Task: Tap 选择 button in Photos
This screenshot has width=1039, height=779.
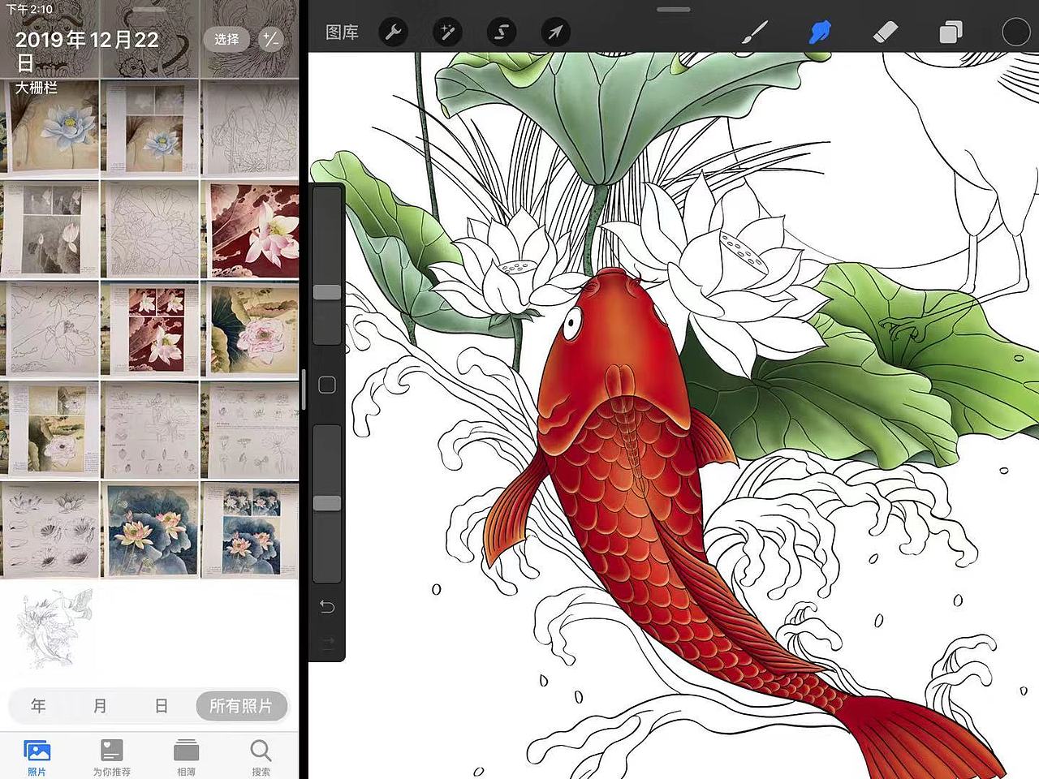Action: [x=226, y=39]
